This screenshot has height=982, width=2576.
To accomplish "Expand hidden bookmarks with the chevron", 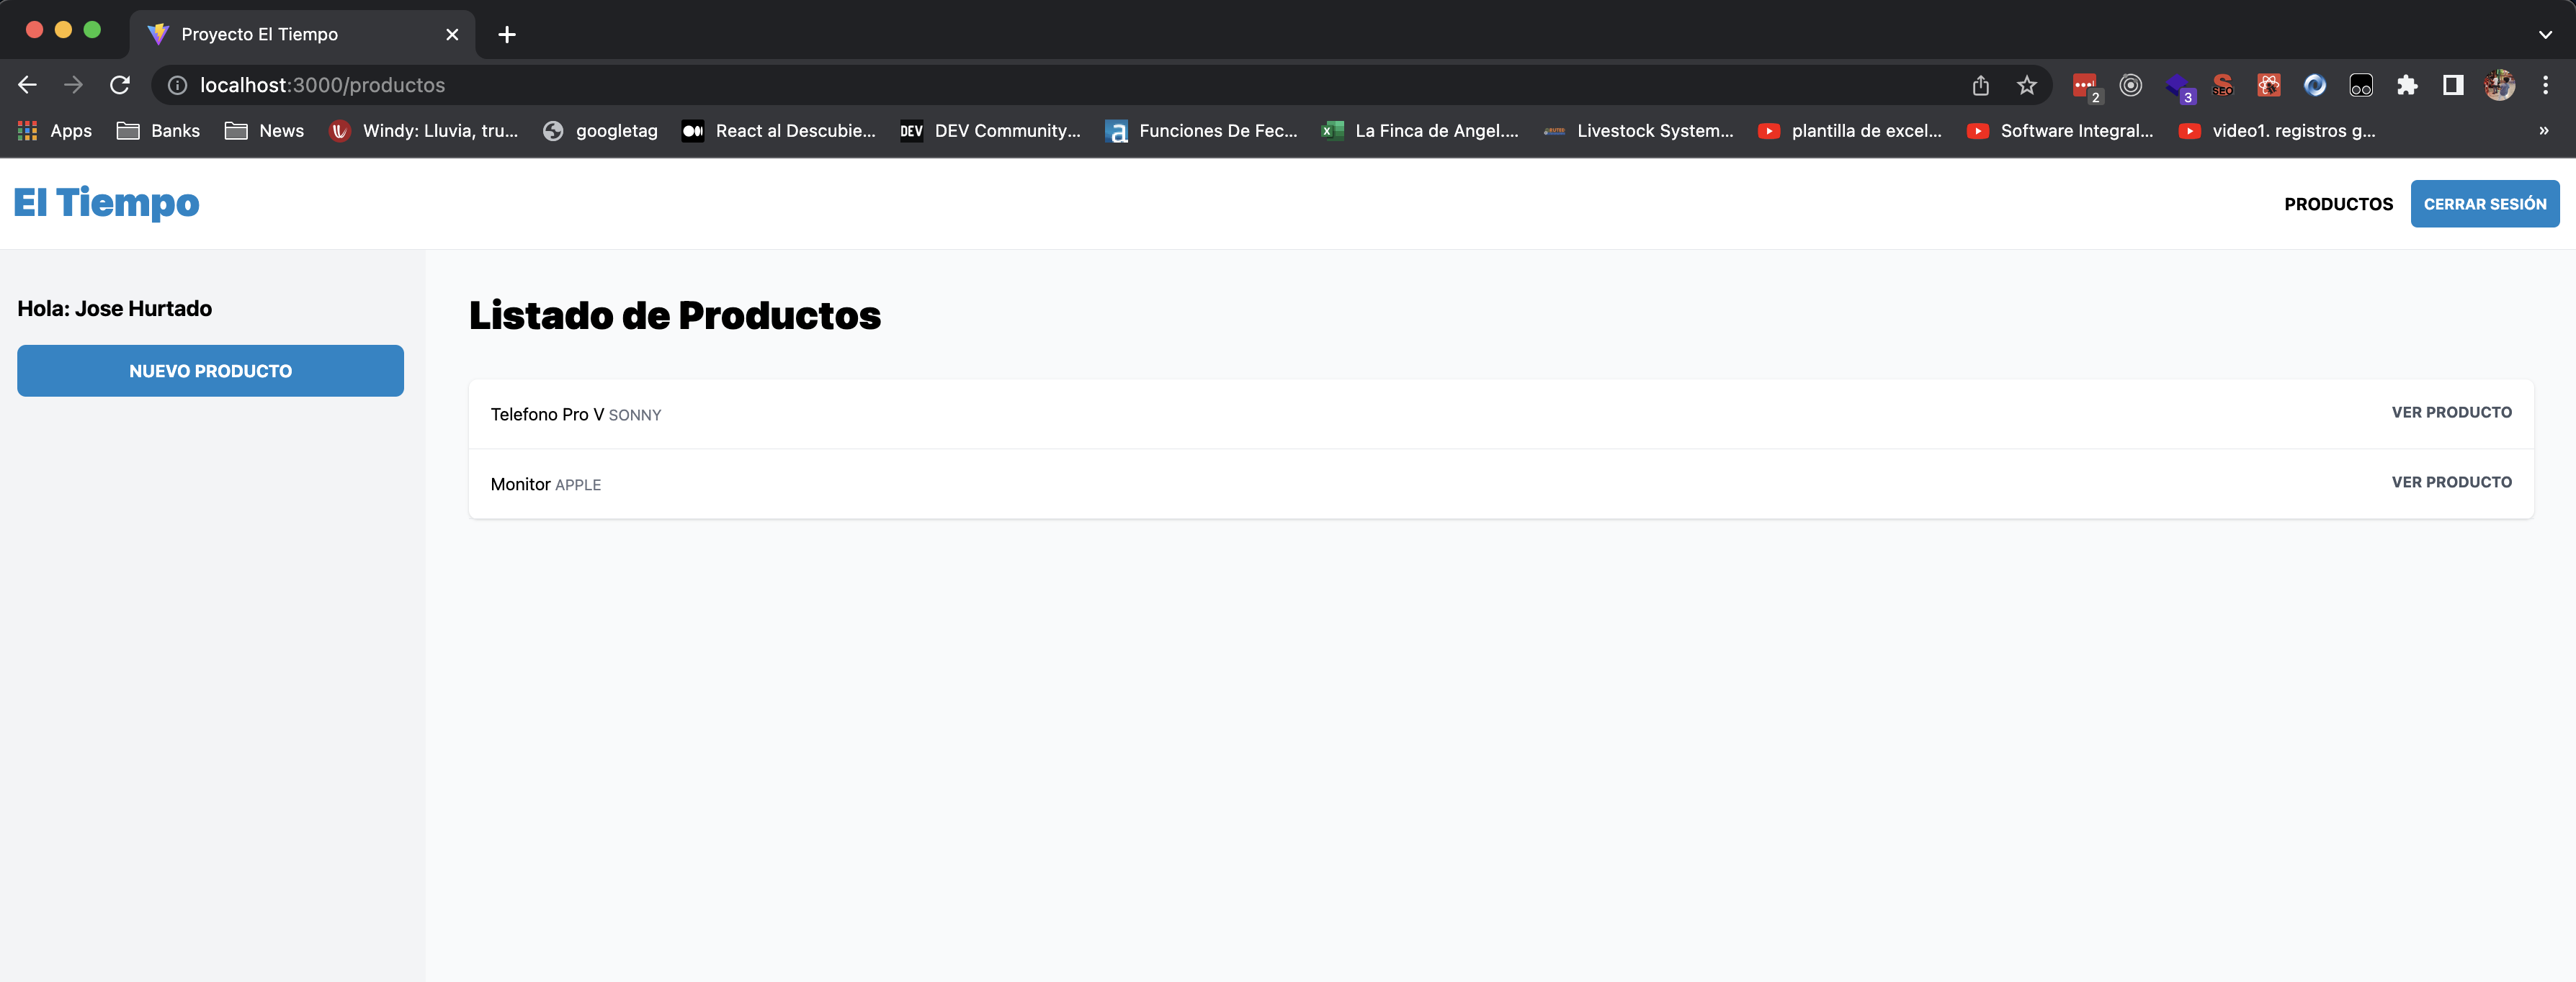I will pos(2546,130).
